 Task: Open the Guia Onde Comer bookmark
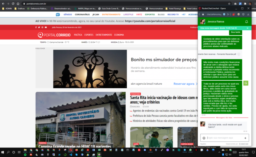click(109, 8)
